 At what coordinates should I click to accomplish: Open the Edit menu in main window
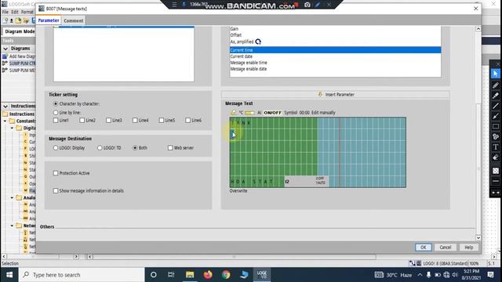tap(15, 12)
